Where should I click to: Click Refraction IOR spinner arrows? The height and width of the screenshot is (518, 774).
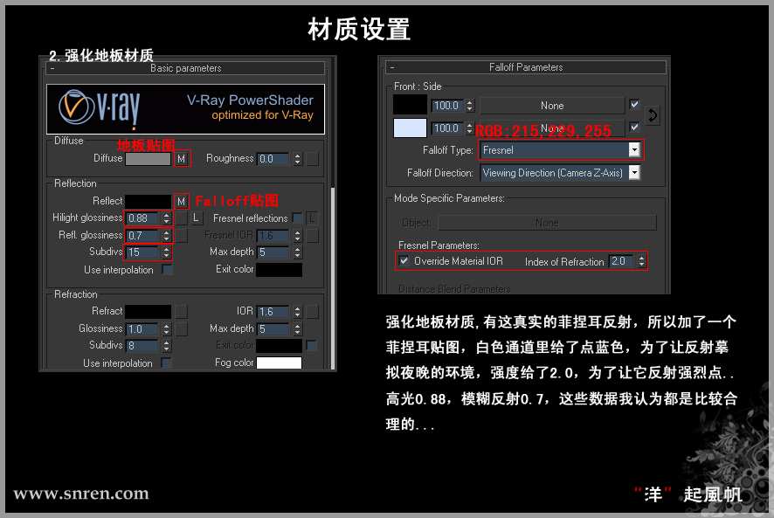pyautogui.click(x=297, y=312)
